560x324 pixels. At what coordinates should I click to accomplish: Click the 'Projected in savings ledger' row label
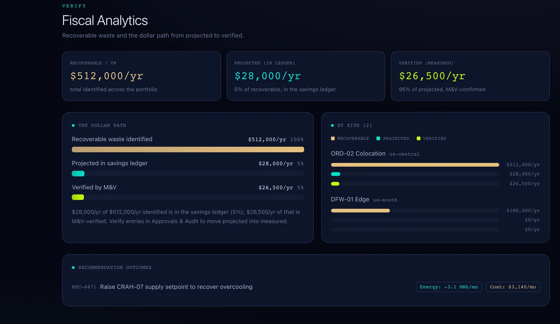[110, 163]
